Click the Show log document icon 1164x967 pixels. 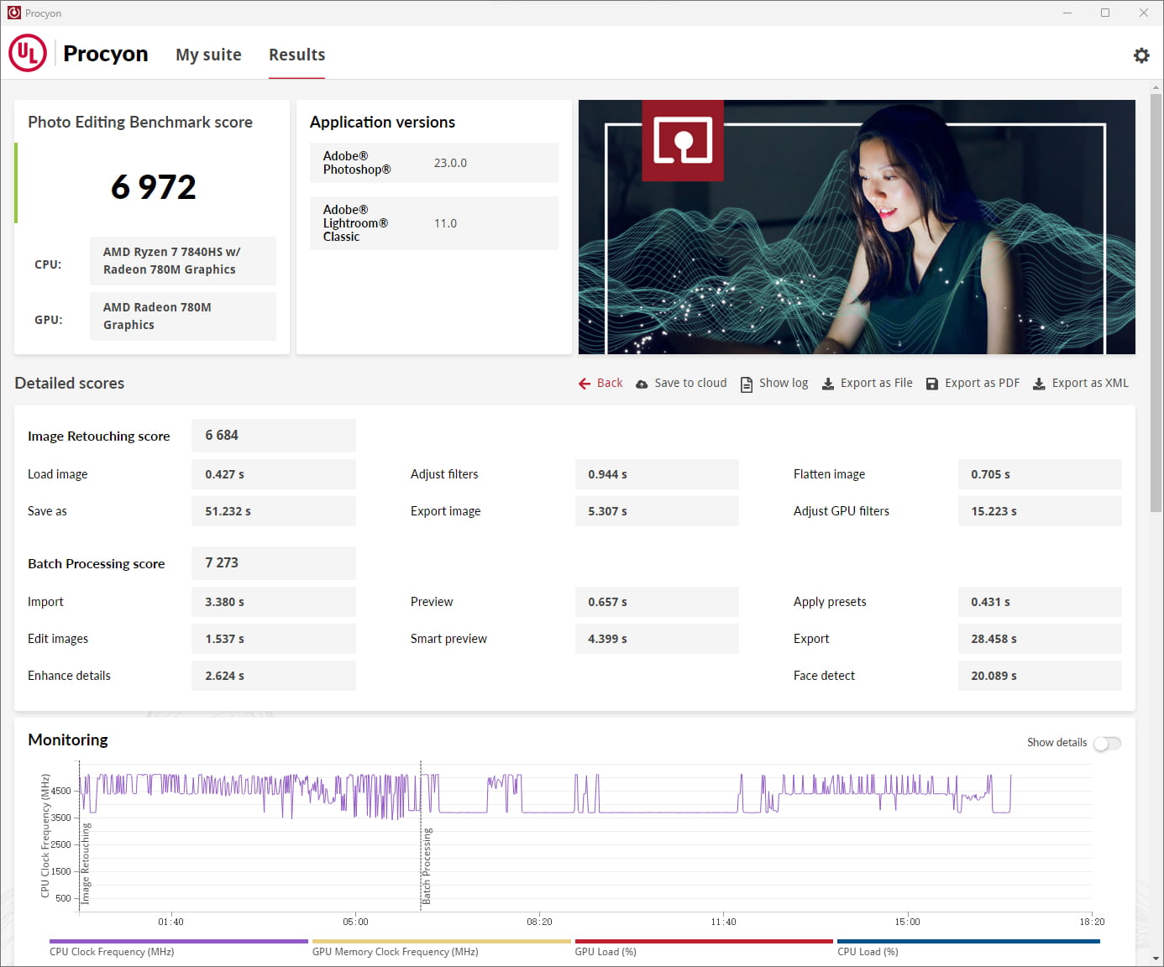pos(747,384)
